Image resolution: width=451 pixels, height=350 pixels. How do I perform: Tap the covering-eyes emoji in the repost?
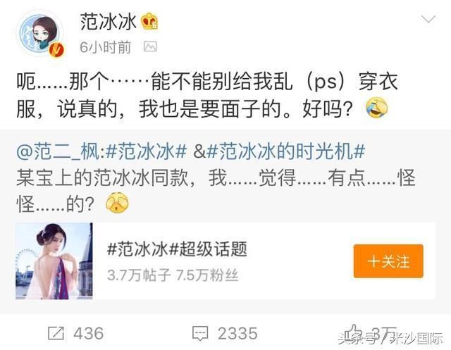tap(117, 203)
